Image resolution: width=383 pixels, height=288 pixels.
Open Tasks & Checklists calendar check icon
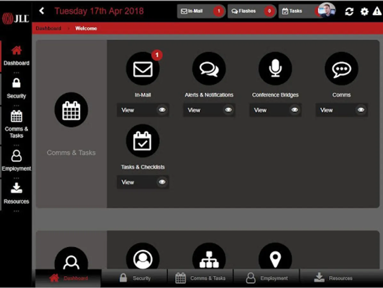click(x=143, y=141)
